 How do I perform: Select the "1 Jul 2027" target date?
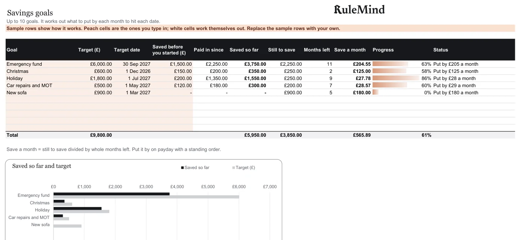[139, 78]
